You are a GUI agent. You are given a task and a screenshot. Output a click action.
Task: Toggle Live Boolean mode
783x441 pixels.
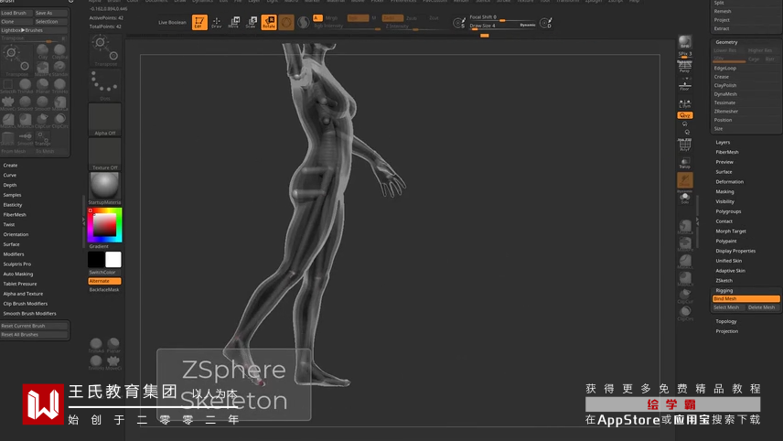(172, 23)
